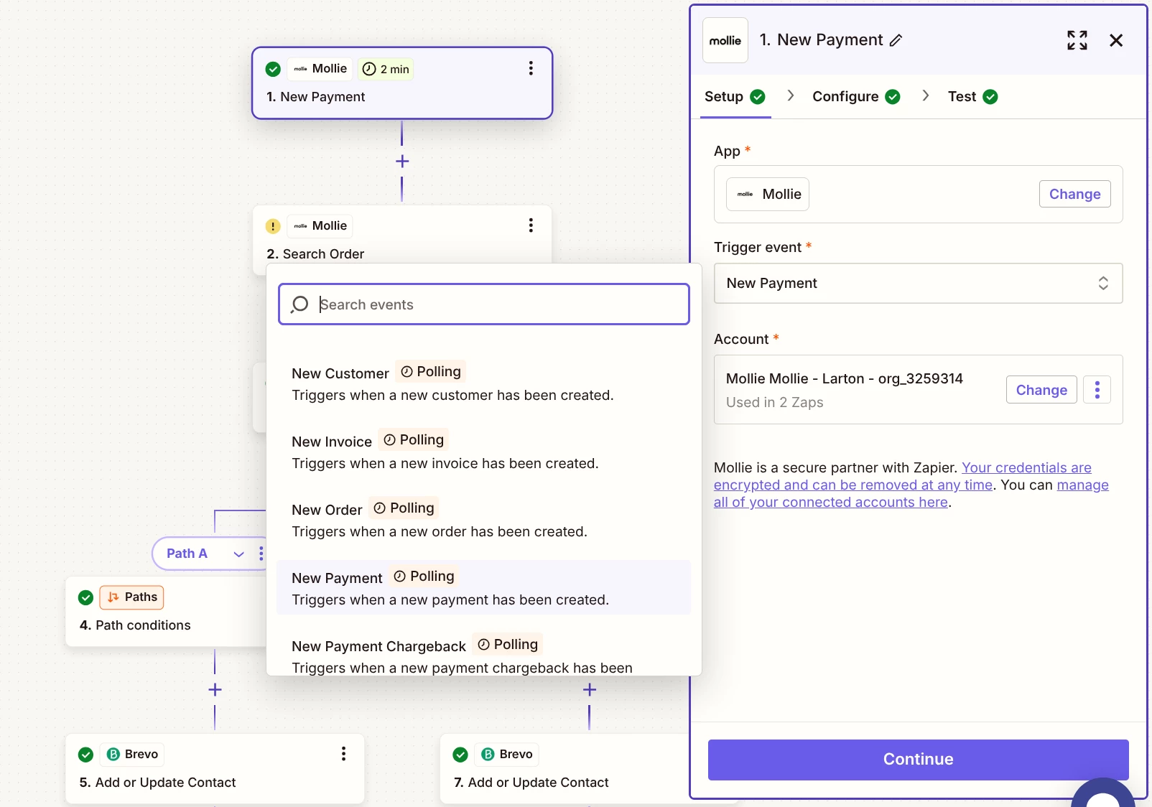Select the 1. New Payment step card
1152x807 pixels.
point(402,83)
